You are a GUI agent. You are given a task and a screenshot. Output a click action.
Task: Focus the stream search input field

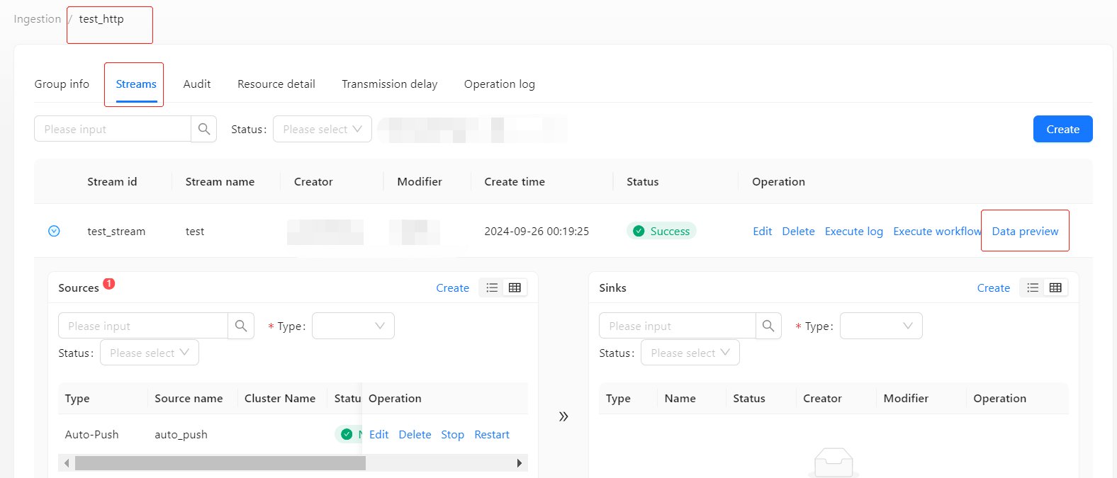coord(113,129)
